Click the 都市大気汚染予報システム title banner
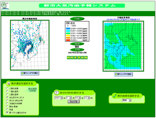The image size is (156, 118). pos(82,5)
